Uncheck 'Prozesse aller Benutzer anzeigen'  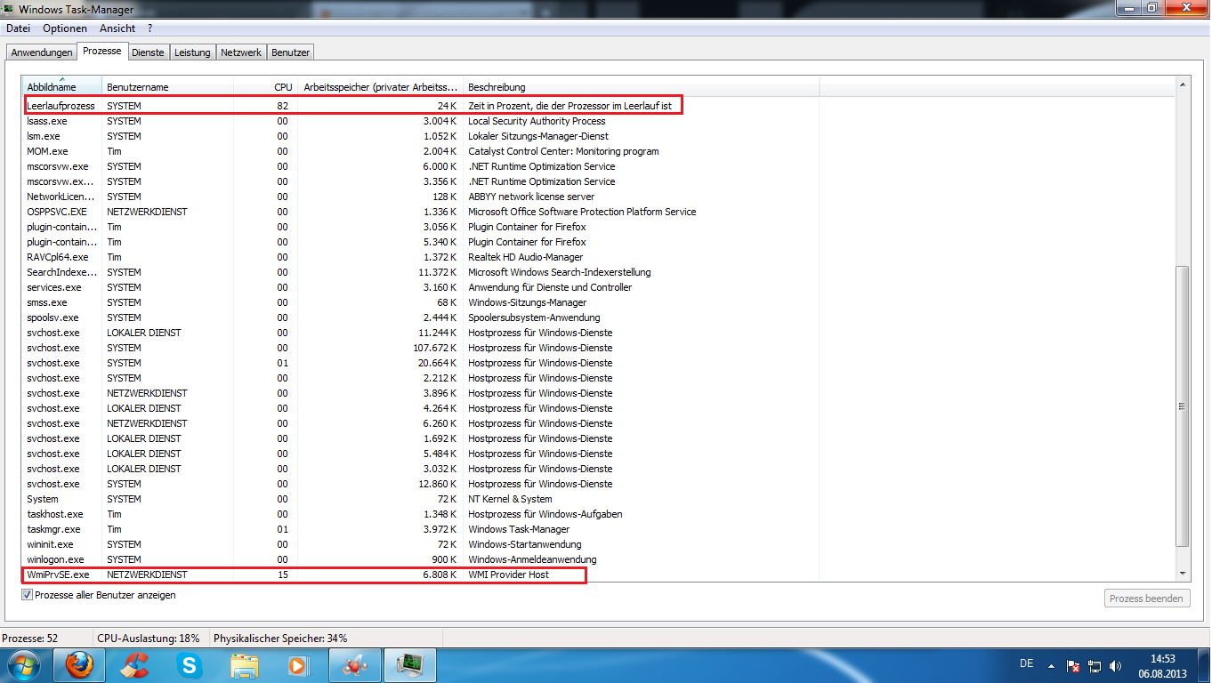27,595
